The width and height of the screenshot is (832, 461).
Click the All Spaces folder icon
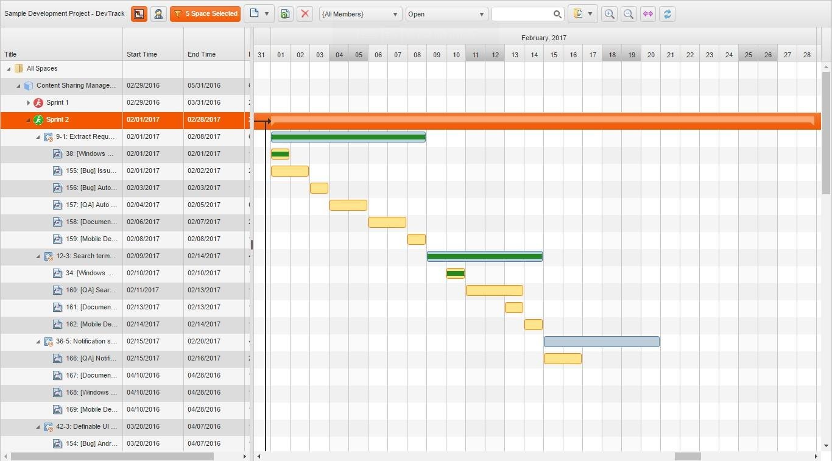point(19,69)
